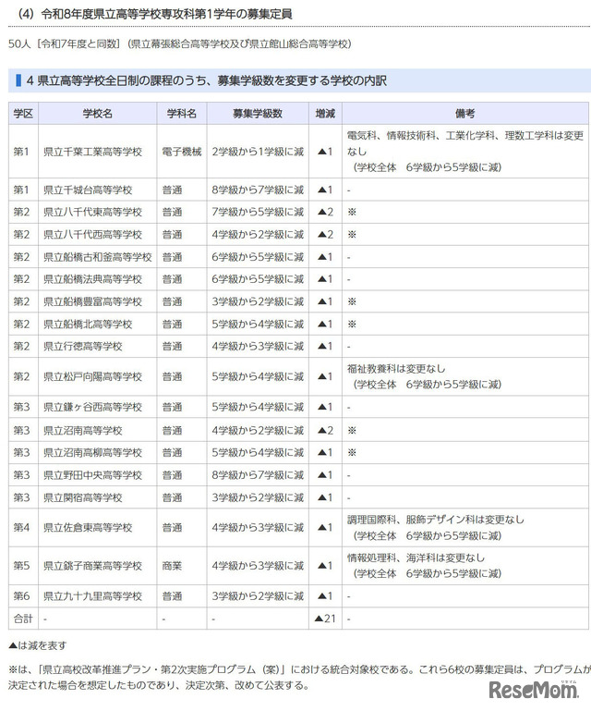Select the heading about 令和8年度専攻科第1学年の募集定員
This screenshot has height=711, width=591.
(x=154, y=14)
